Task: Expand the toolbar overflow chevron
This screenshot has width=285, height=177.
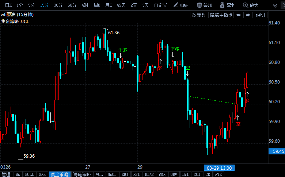Action: click(275, 6)
